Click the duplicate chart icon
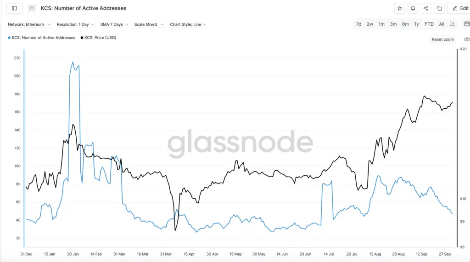The width and height of the screenshot is (470, 262). 439,8
